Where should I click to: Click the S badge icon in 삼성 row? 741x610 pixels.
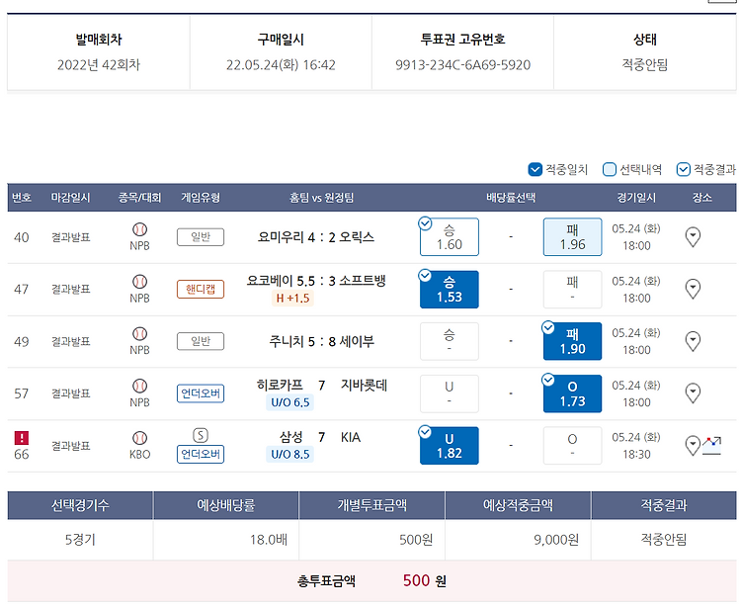[x=201, y=435]
